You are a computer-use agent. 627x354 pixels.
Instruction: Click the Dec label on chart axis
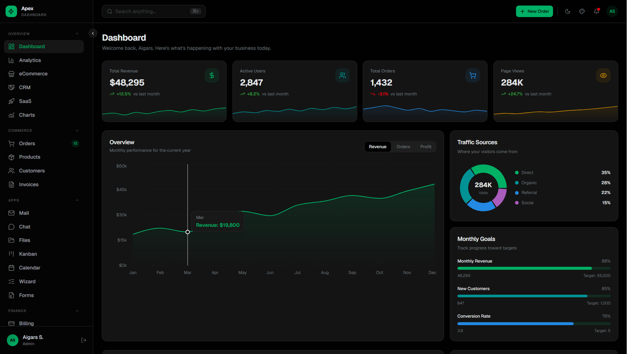[432, 273]
